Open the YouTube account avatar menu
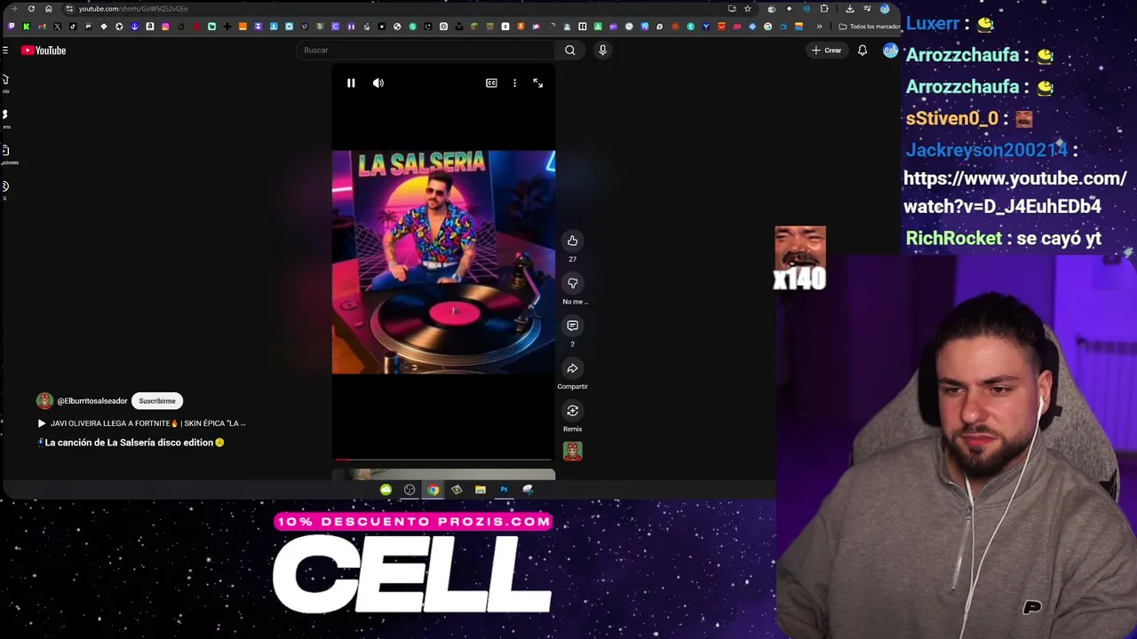 pos(890,51)
